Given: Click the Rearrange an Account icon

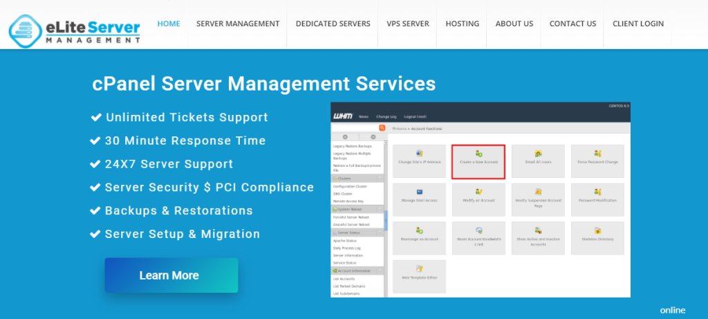Looking at the screenshot, I should 420,230.
